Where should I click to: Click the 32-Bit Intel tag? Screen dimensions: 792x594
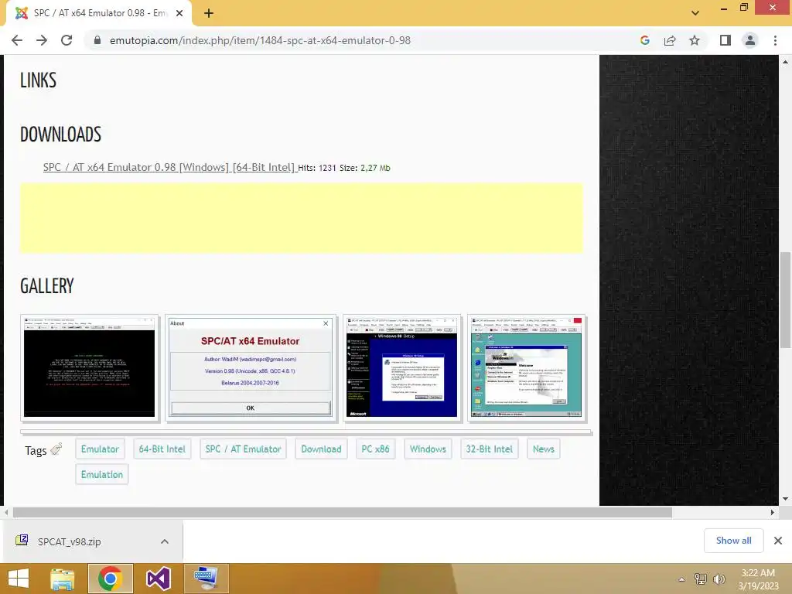pyautogui.click(x=489, y=449)
